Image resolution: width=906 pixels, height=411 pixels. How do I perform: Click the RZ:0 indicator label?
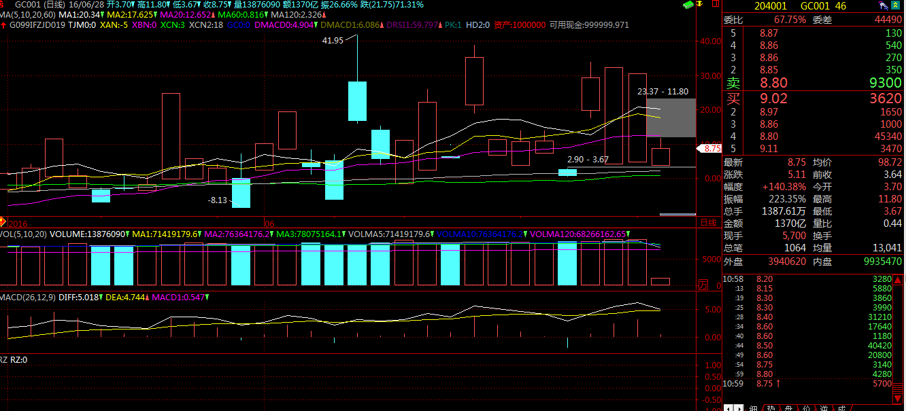[18, 359]
